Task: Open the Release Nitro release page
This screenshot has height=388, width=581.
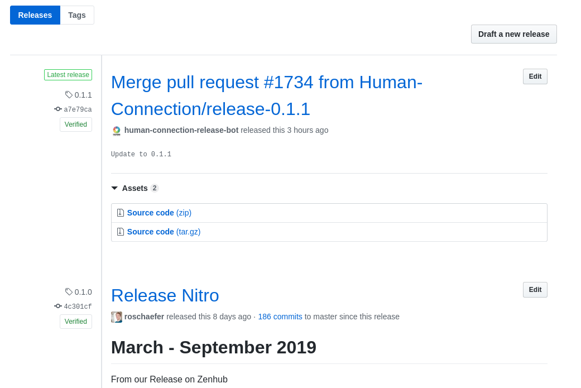Action: pyautogui.click(x=165, y=295)
